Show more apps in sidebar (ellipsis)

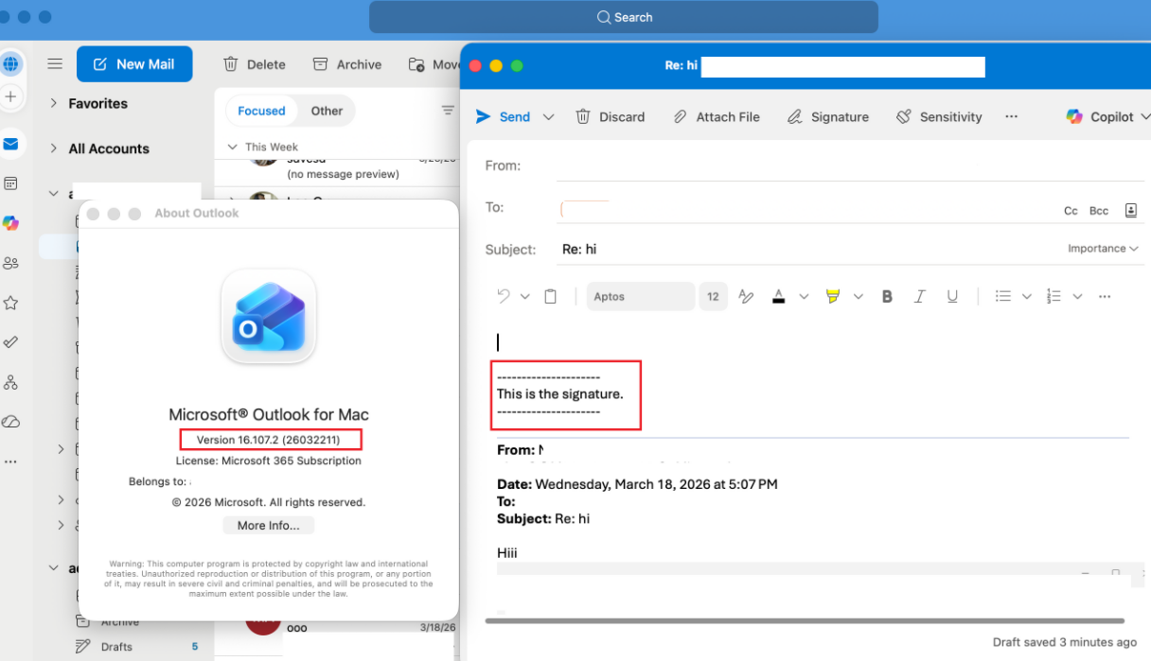[x=11, y=461]
